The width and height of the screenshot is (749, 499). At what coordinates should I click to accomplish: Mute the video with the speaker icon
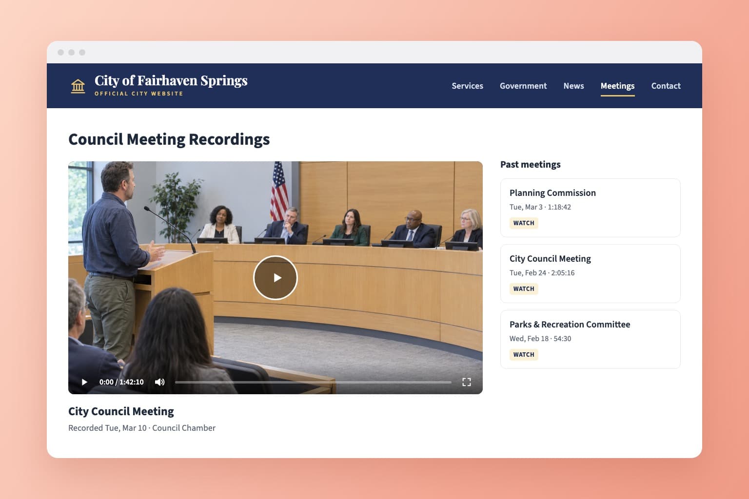click(159, 382)
